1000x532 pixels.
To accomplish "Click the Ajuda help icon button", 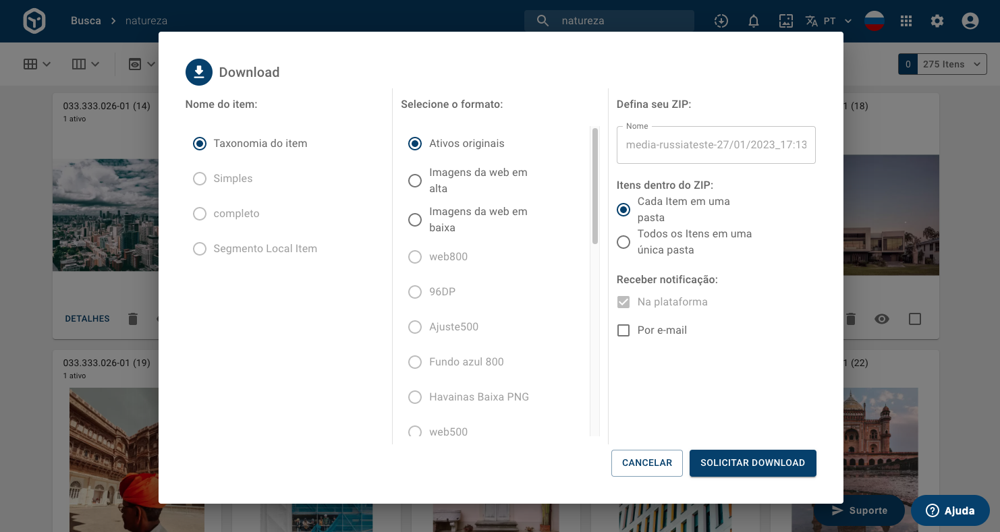I will tap(950, 510).
